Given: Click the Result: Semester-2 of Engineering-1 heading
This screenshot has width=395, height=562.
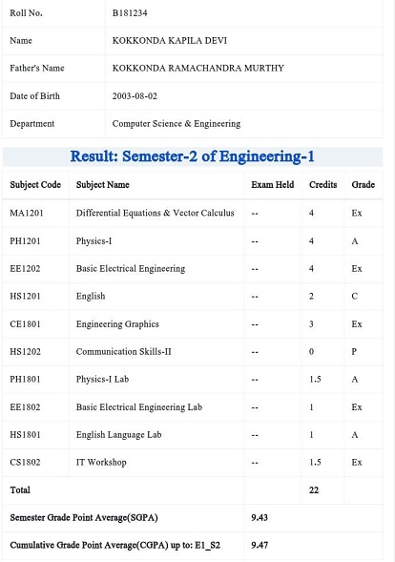Looking at the screenshot, I should tap(192, 156).
